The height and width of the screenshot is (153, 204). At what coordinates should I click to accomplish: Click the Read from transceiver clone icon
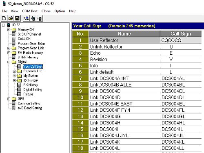[x=27, y=18]
